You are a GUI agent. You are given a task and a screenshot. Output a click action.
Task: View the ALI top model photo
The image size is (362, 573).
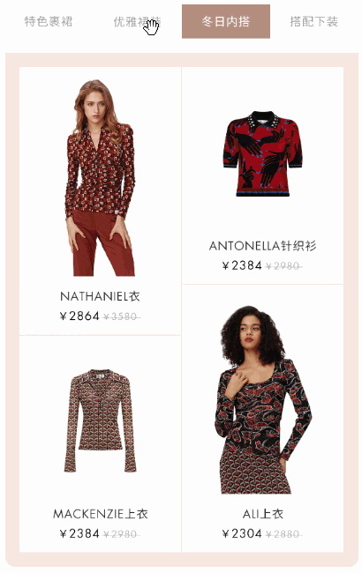(263, 400)
